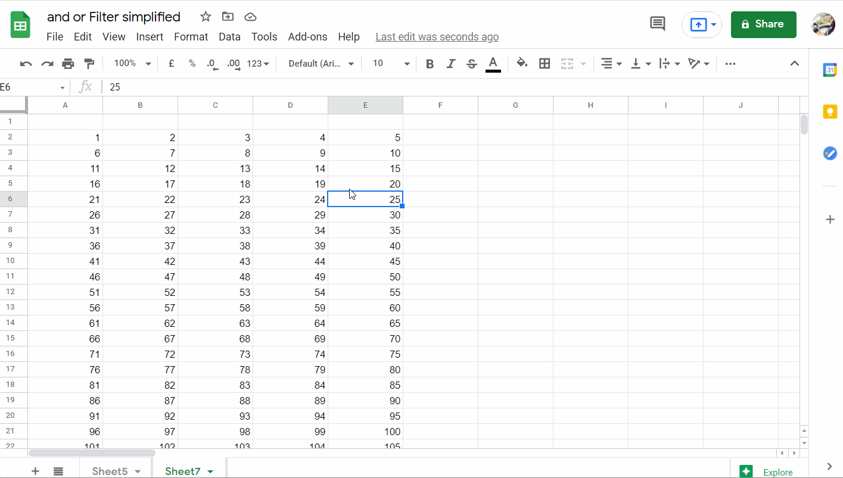This screenshot has height=478, width=843.
Task: Click the Share button
Action: (x=763, y=24)
